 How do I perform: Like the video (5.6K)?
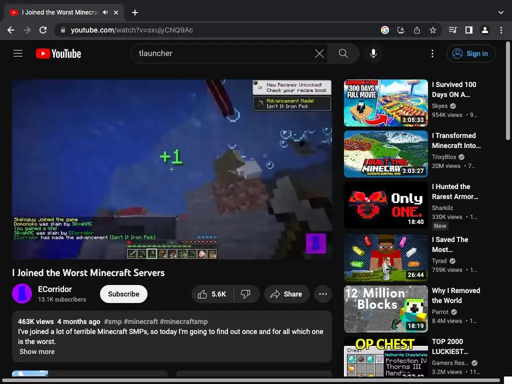point(212,294)
